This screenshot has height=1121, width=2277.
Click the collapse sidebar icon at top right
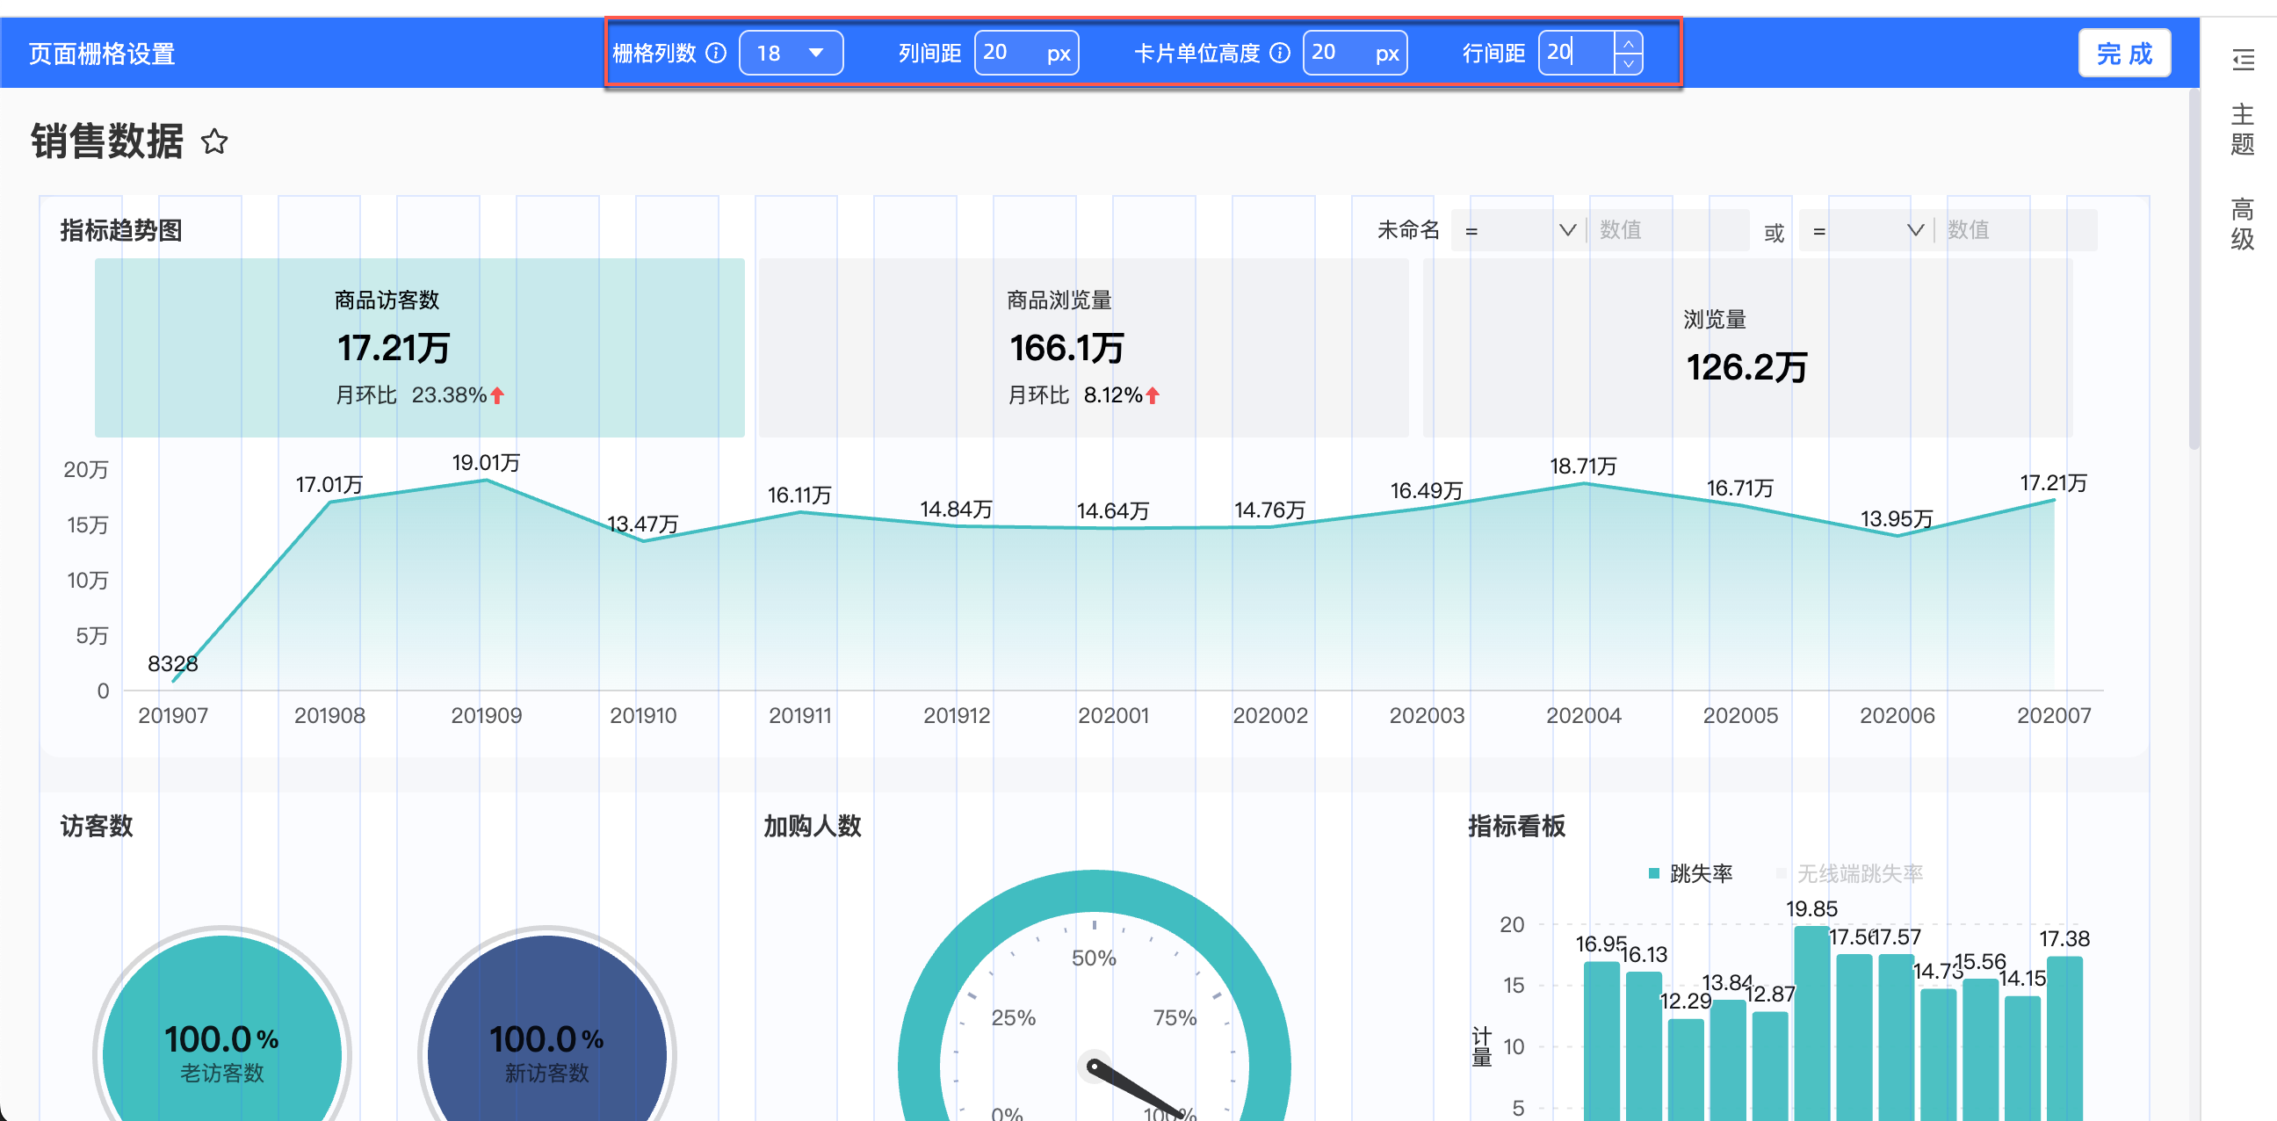(x=2243, y=60)
